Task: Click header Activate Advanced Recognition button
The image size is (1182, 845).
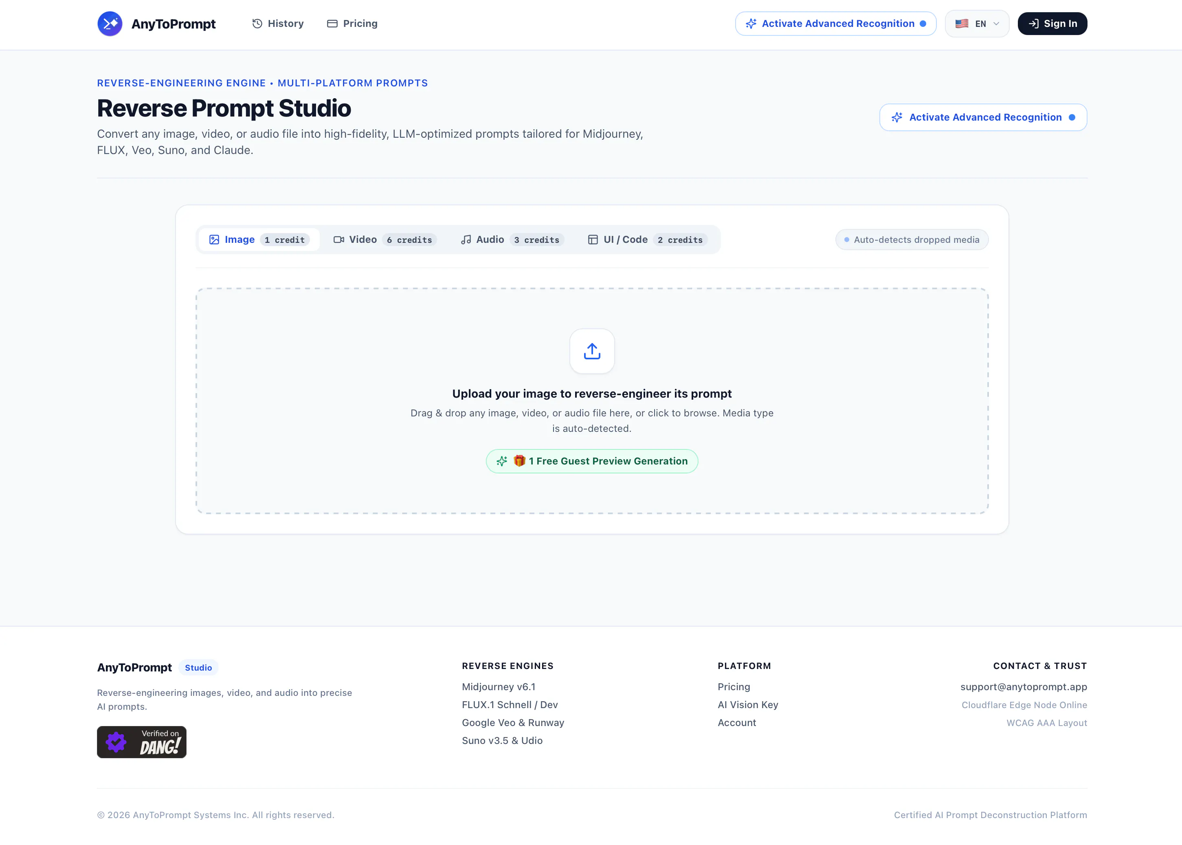Action: click(x=835, y=23)
